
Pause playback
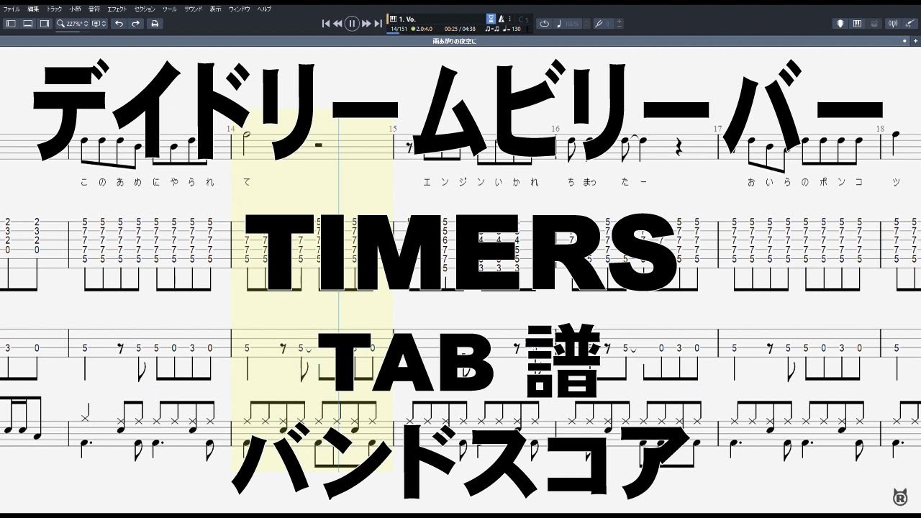[x=352, y=24]
